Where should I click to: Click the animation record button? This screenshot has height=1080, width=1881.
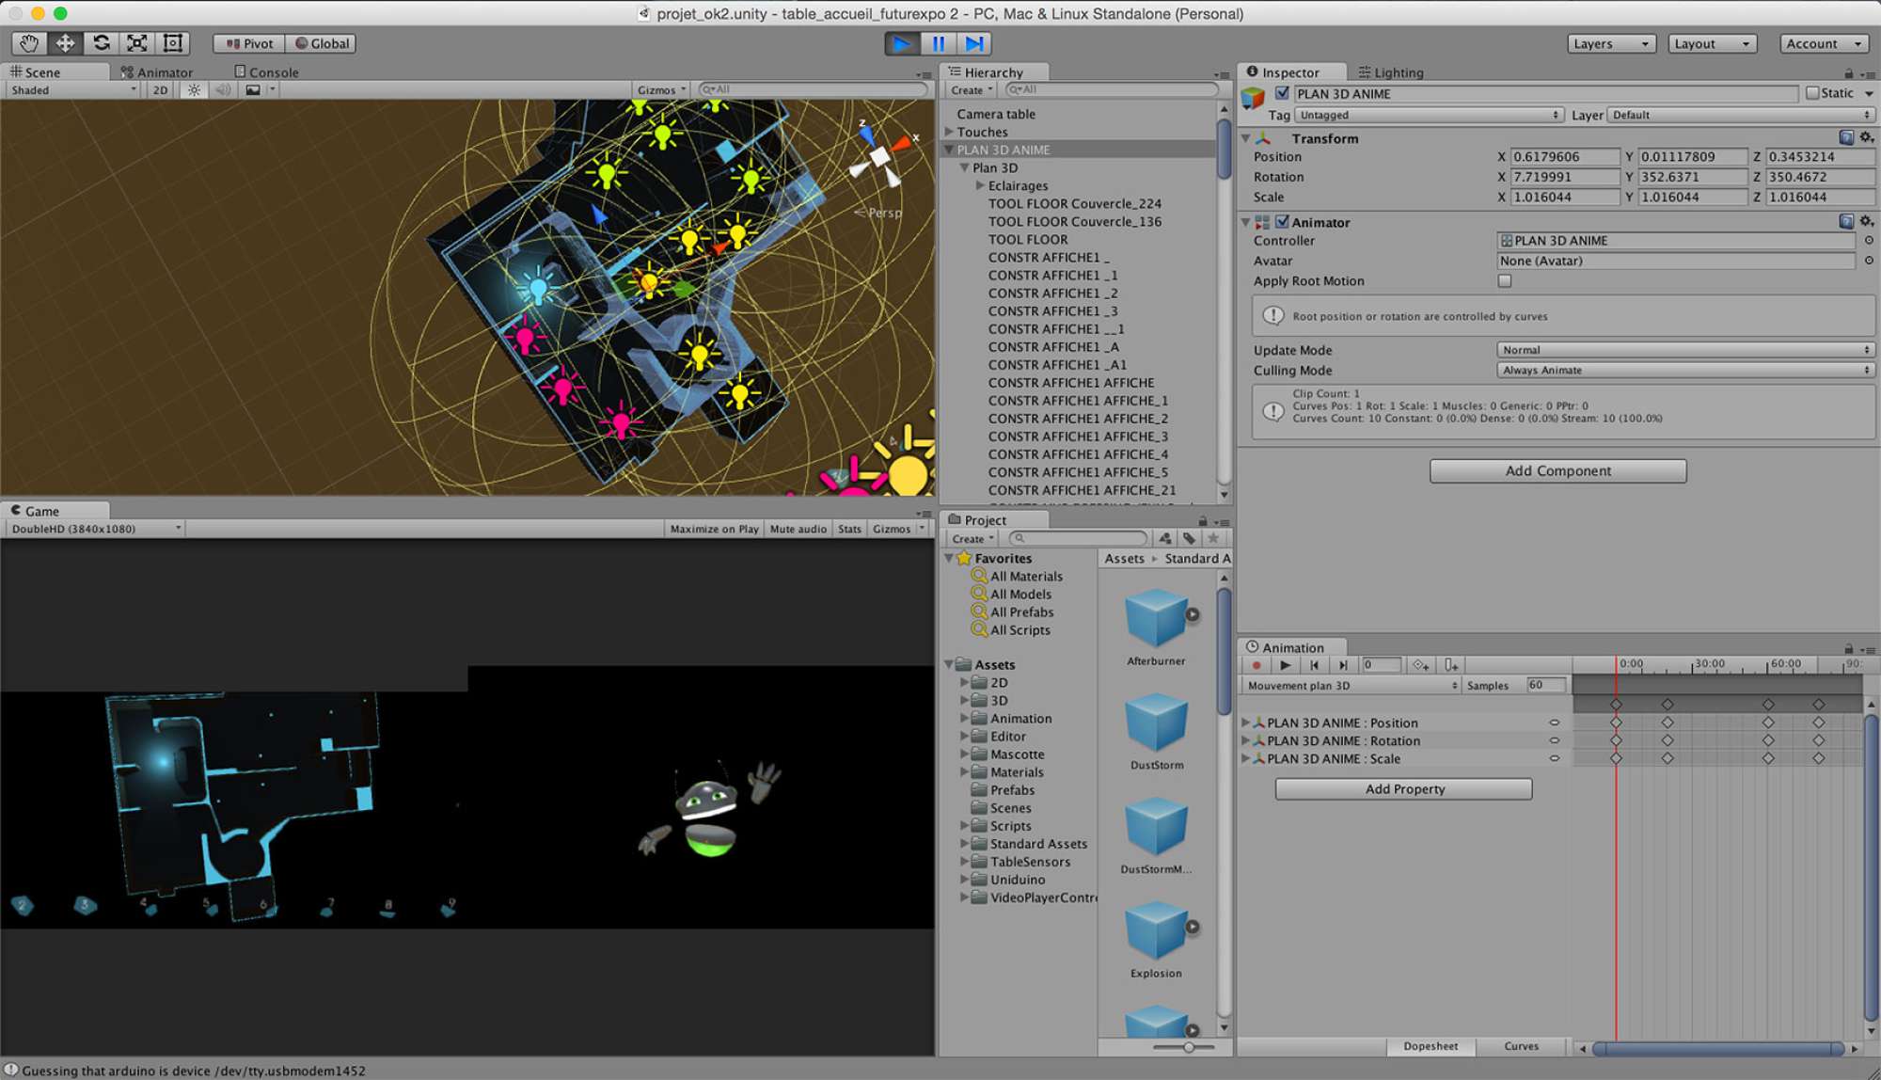click(1257, 665)
